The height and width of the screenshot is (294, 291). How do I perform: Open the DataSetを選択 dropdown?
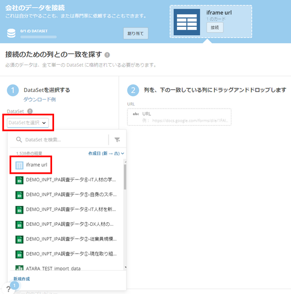tap(28, 123)
